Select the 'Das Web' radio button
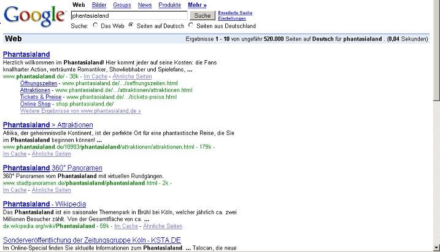440x252 pixels. tap(95, 25)
